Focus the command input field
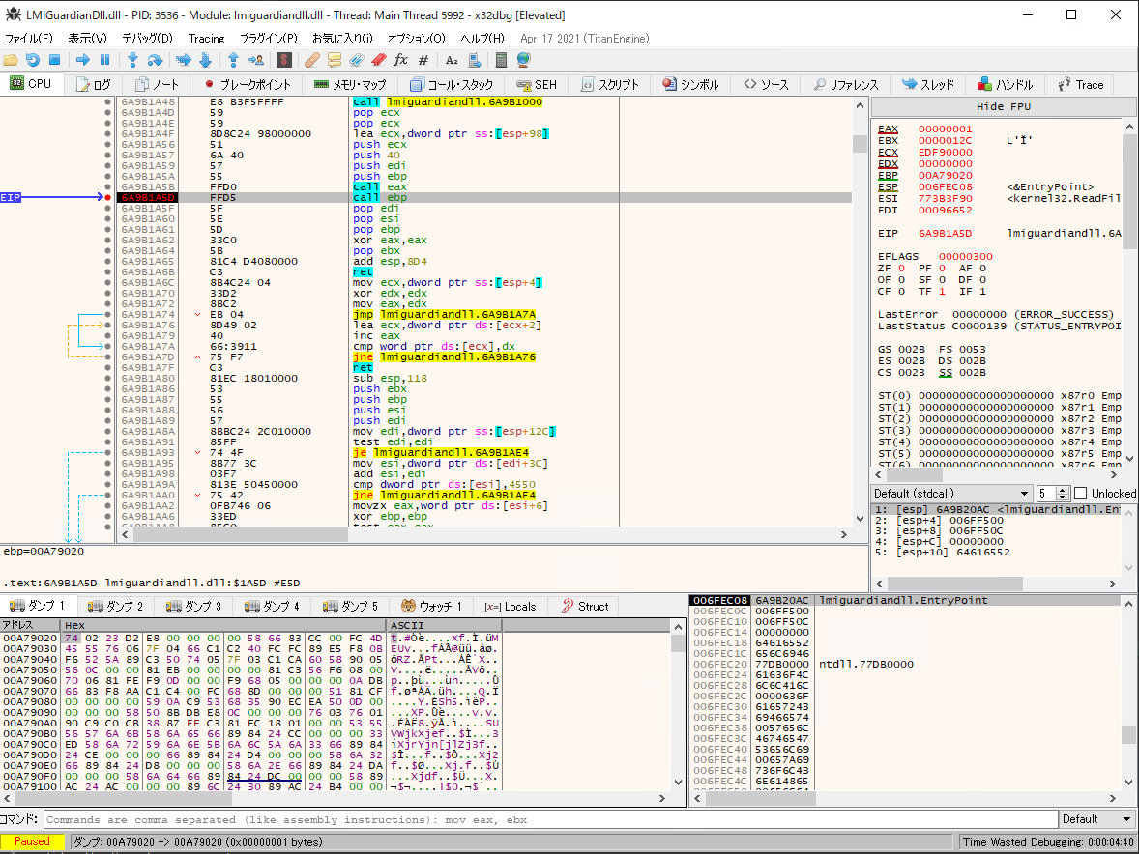Image resolution: width=1139 pixels, height=854 pixels. [550, 819]
